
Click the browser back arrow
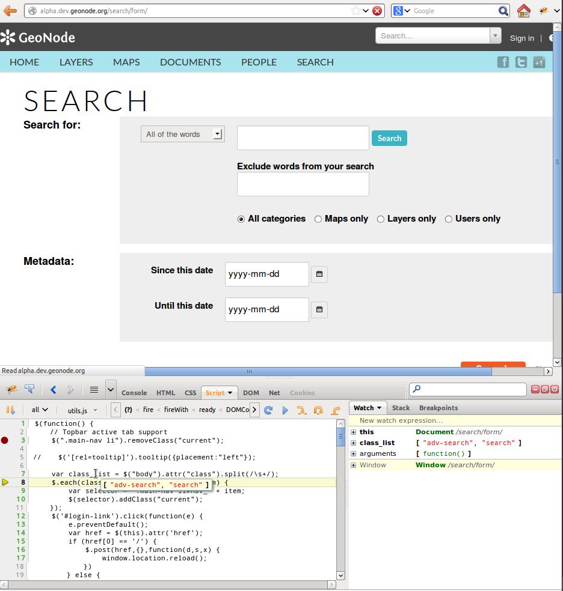click(x=10, y=11)
